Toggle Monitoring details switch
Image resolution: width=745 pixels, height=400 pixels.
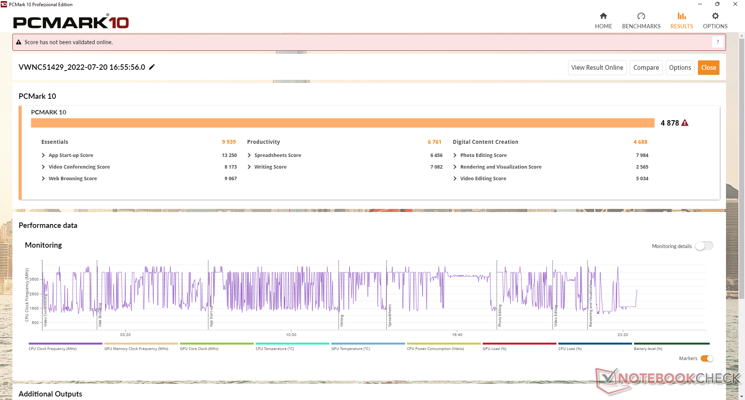[704, 246]
